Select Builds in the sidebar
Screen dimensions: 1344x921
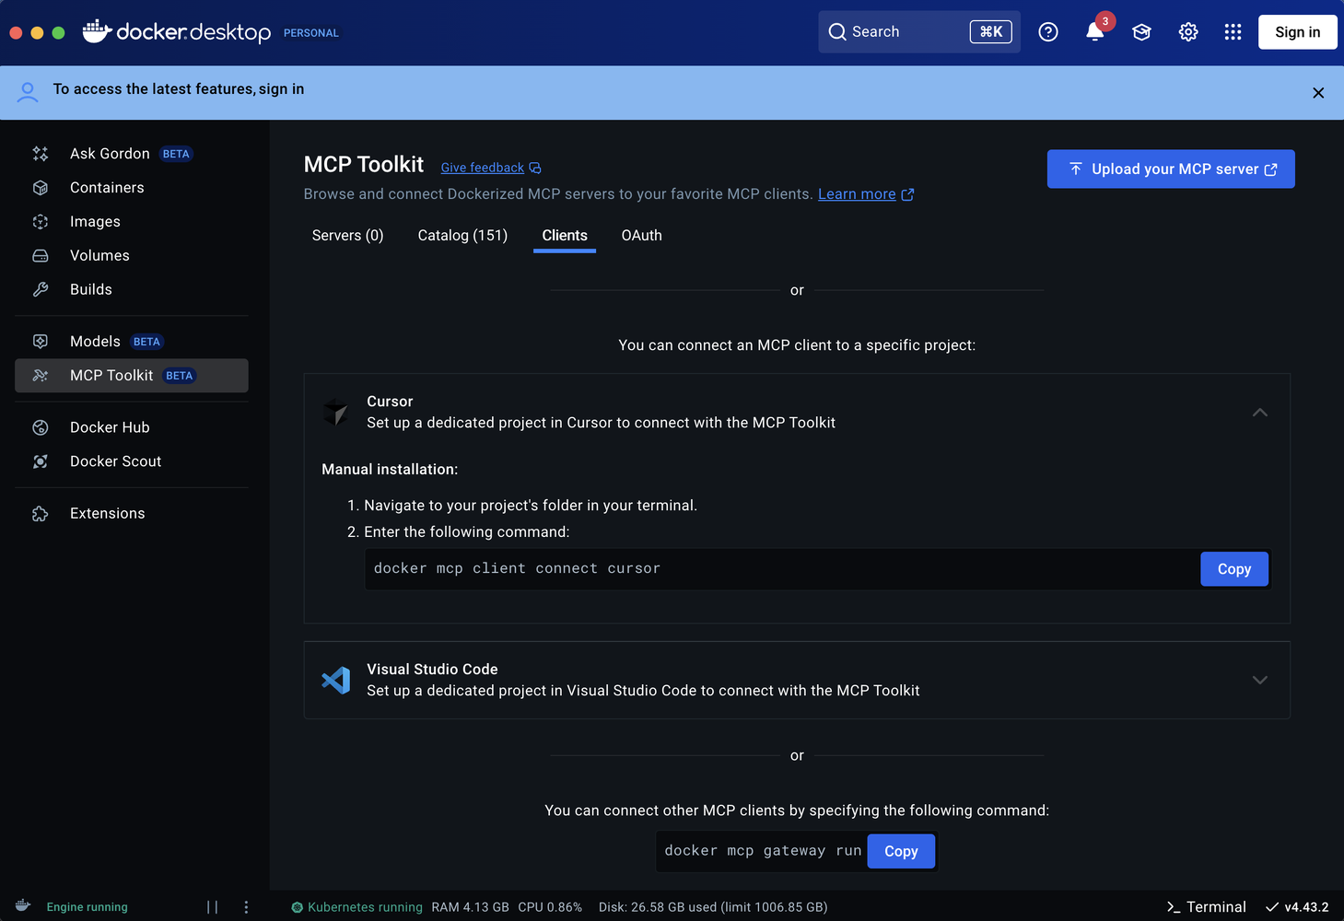coord(131,290)
